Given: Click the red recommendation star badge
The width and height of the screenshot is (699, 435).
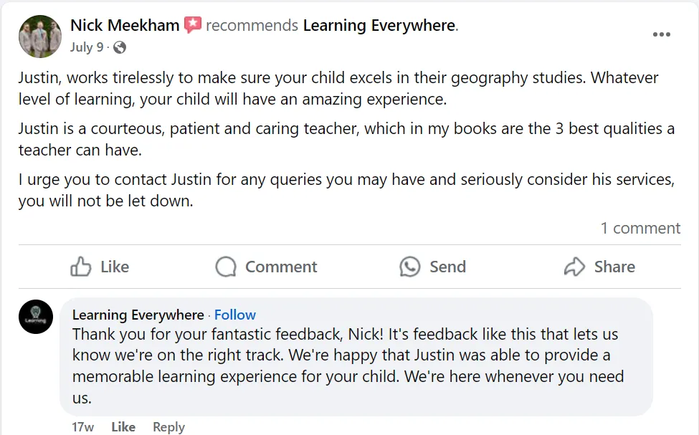Looking at the screenshot, I should [x=192, y=26].
